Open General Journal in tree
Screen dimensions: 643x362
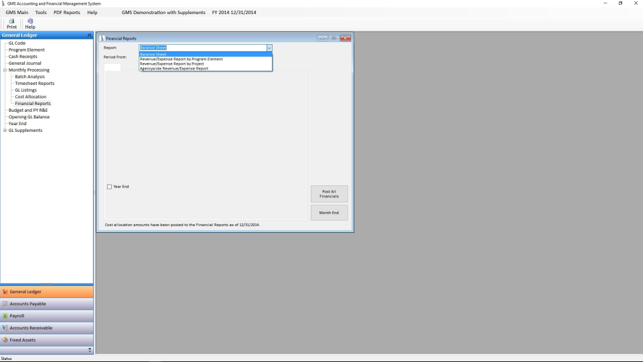(25, 63)
